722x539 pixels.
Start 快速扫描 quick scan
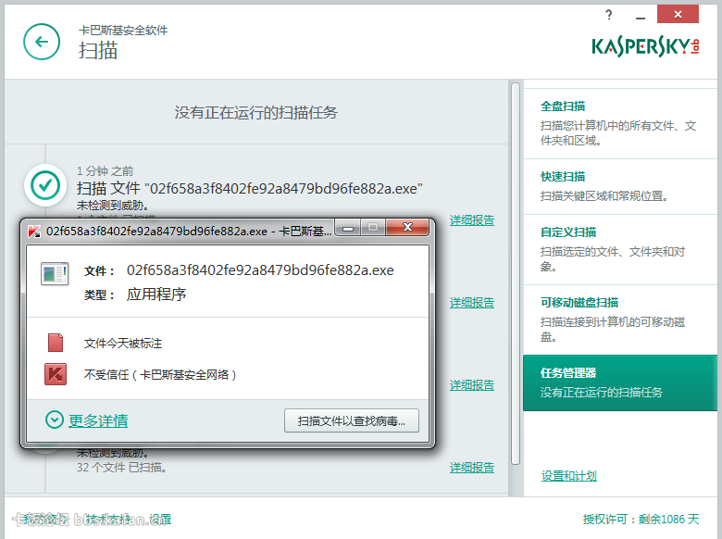point(620,186)
